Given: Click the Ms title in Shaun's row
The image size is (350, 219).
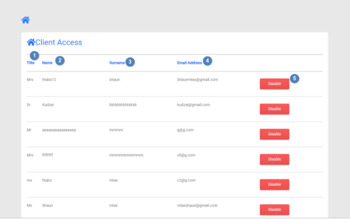Looking at the screenshot, I should point(30,205).
